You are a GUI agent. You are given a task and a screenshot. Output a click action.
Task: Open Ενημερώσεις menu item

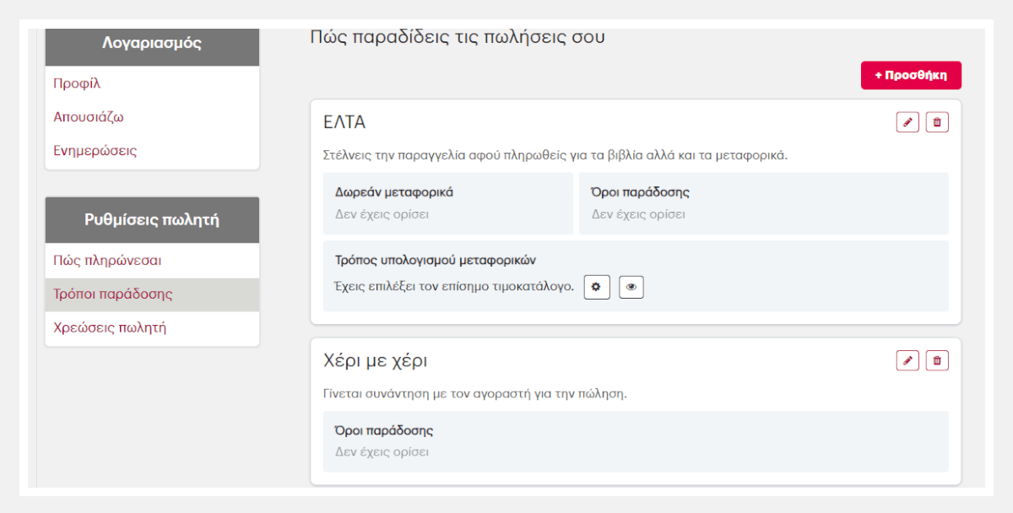point(152,151)
